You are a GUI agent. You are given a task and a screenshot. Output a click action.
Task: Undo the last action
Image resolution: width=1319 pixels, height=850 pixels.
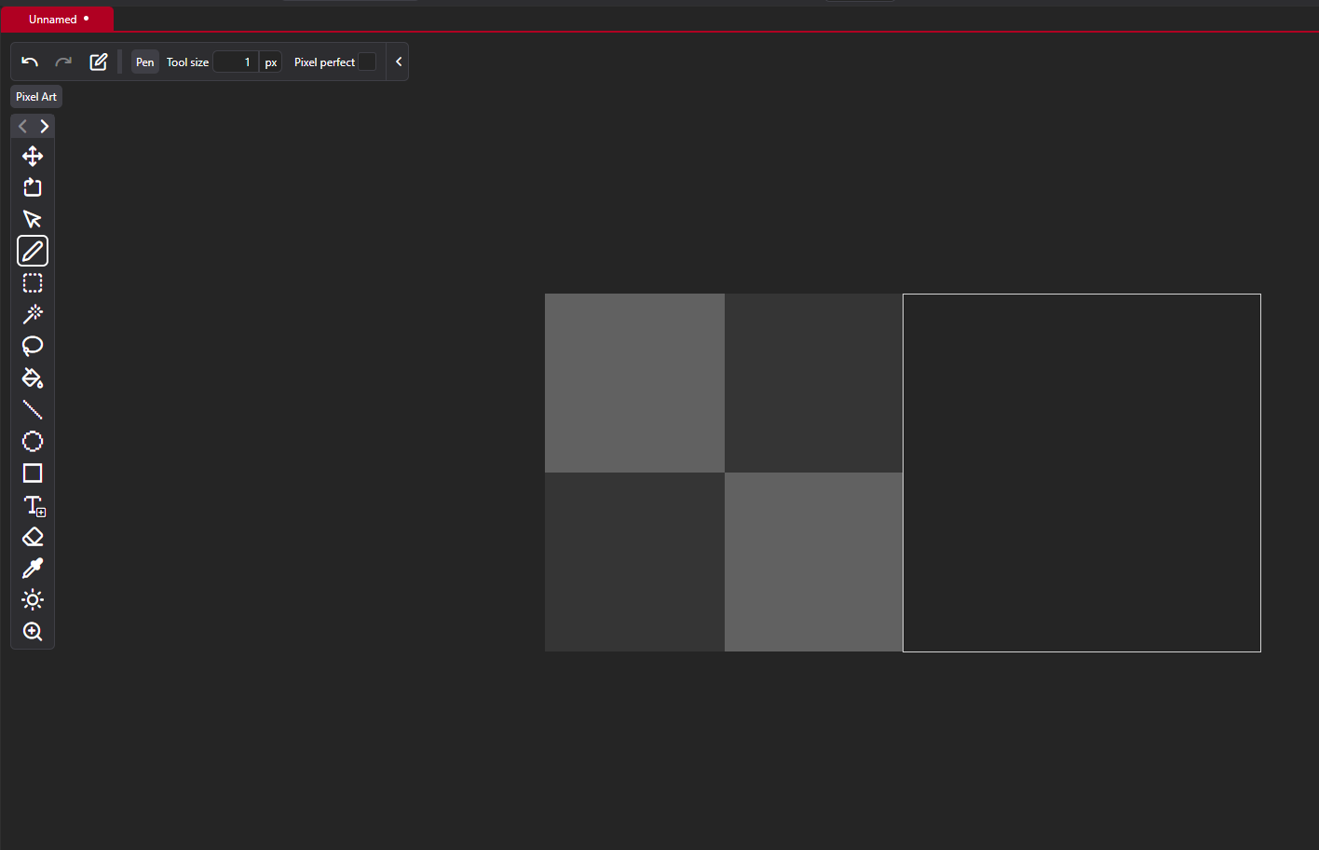tap(30, 62)
